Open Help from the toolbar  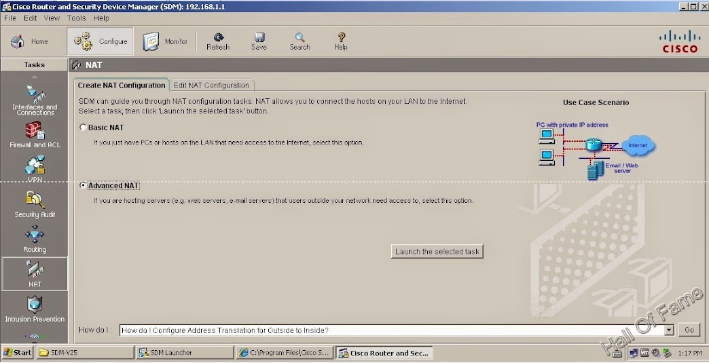341,41
